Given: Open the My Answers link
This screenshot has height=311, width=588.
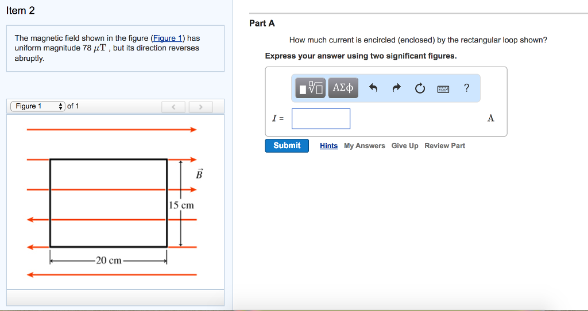Looking at the screenshot, I should pos(365,146).
